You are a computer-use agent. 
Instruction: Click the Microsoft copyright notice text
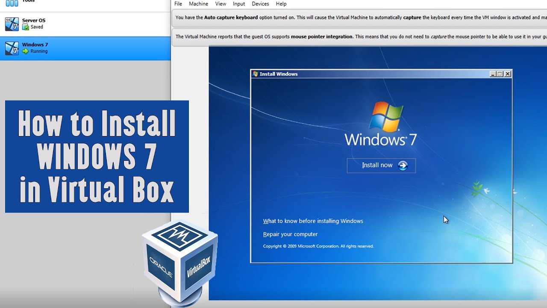click(x=318, y=246)
